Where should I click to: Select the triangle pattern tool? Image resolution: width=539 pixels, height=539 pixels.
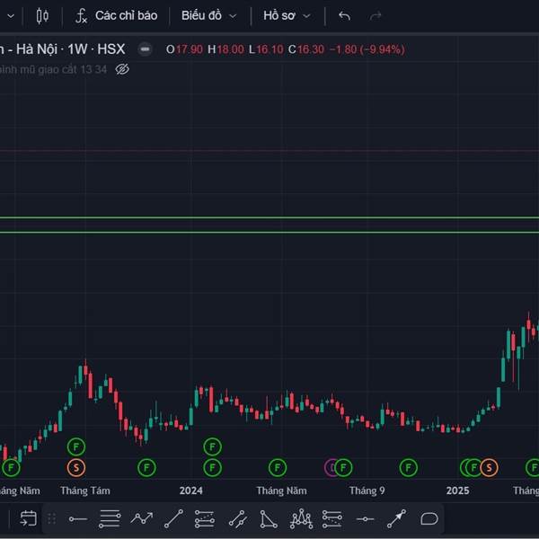point(269,518)
